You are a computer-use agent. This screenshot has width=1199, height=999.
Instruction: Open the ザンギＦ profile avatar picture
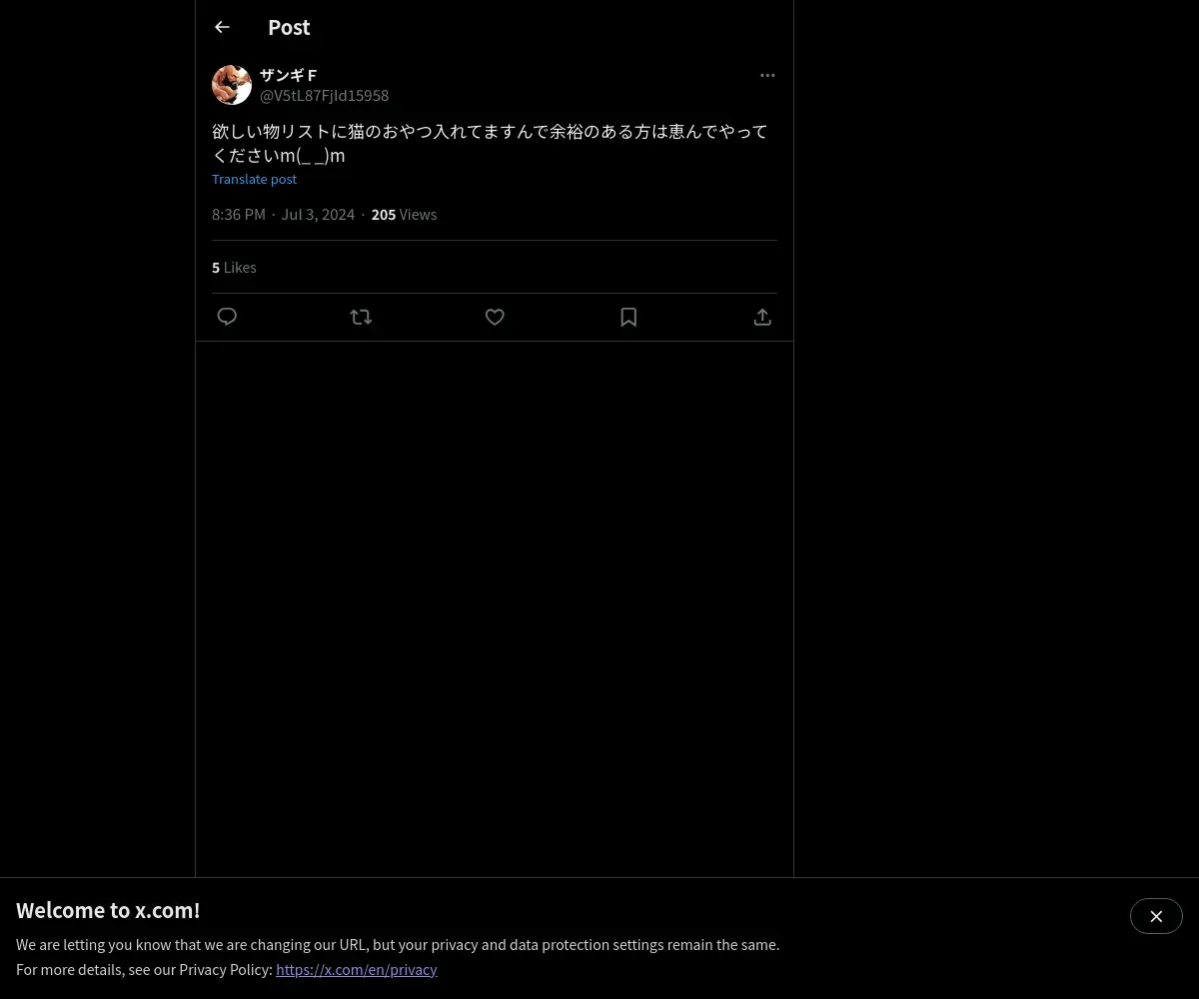click(x=232, y=85)
